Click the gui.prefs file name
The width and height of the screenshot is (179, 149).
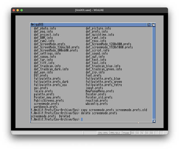point(41,88)
